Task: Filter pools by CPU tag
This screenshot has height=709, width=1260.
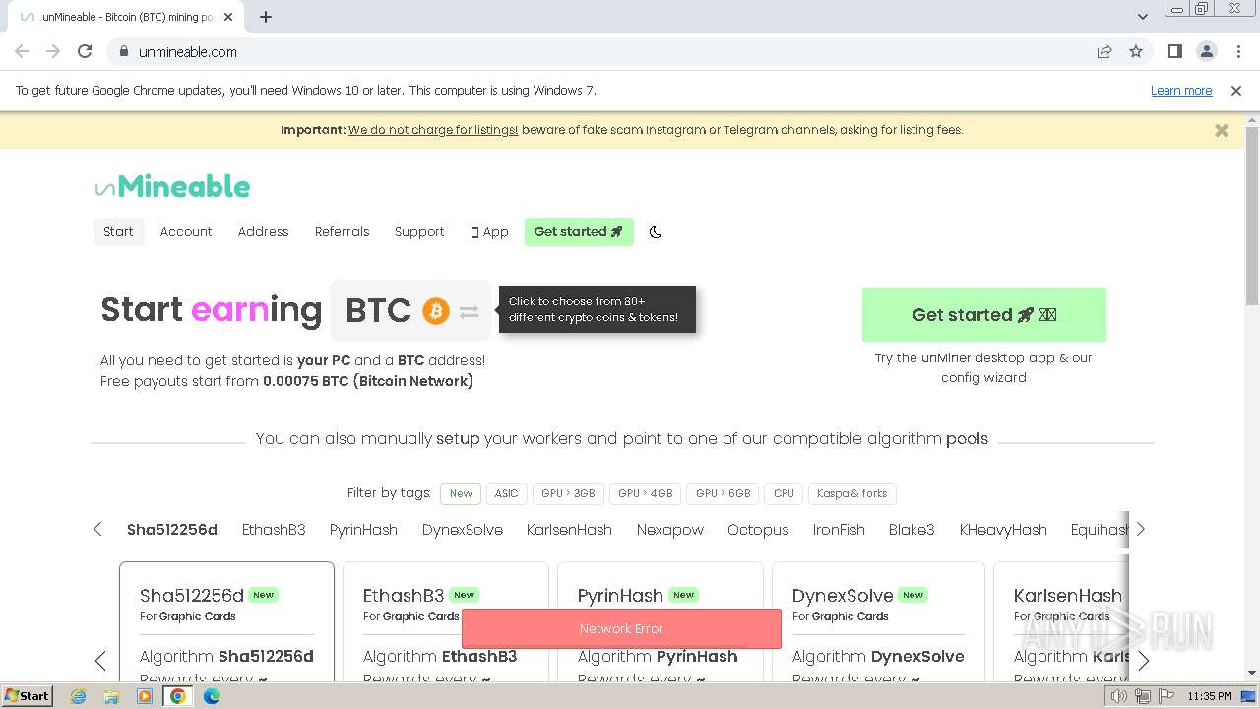Action: tap(784, 493)
